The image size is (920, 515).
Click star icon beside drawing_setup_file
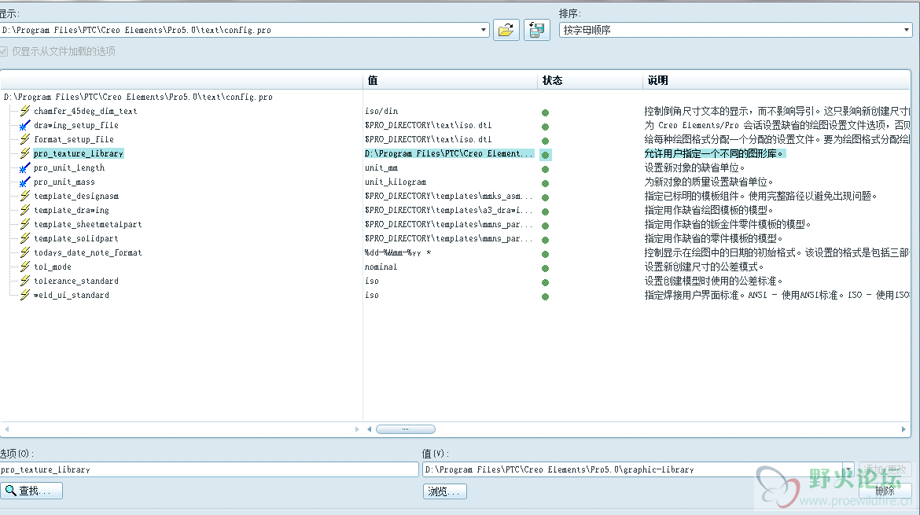coord(24,125)
